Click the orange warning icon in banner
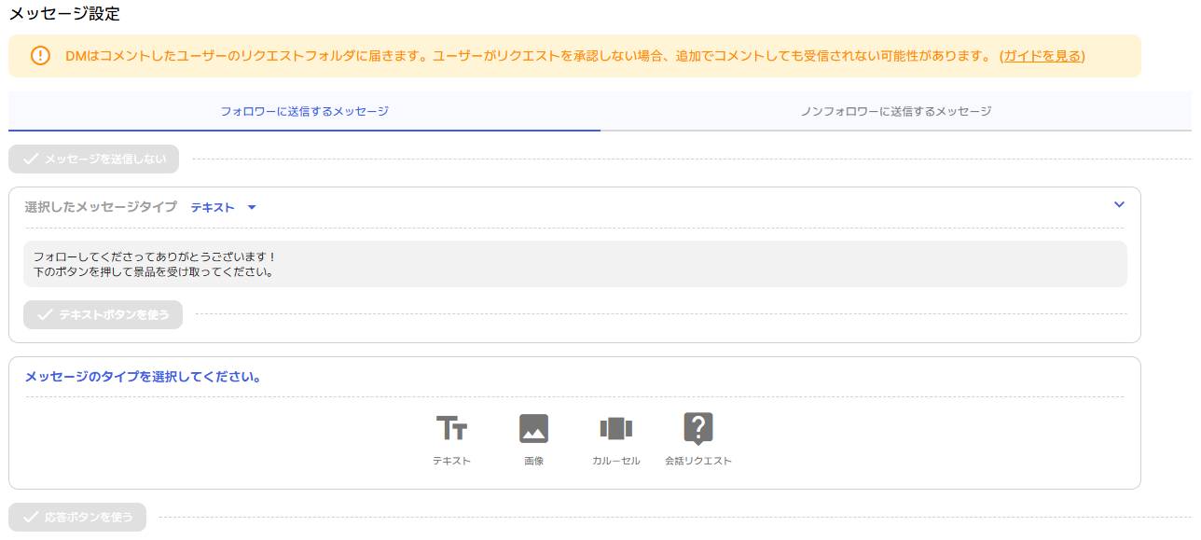The width and height of the screenshot is (1201, 540). coord(40,56)
